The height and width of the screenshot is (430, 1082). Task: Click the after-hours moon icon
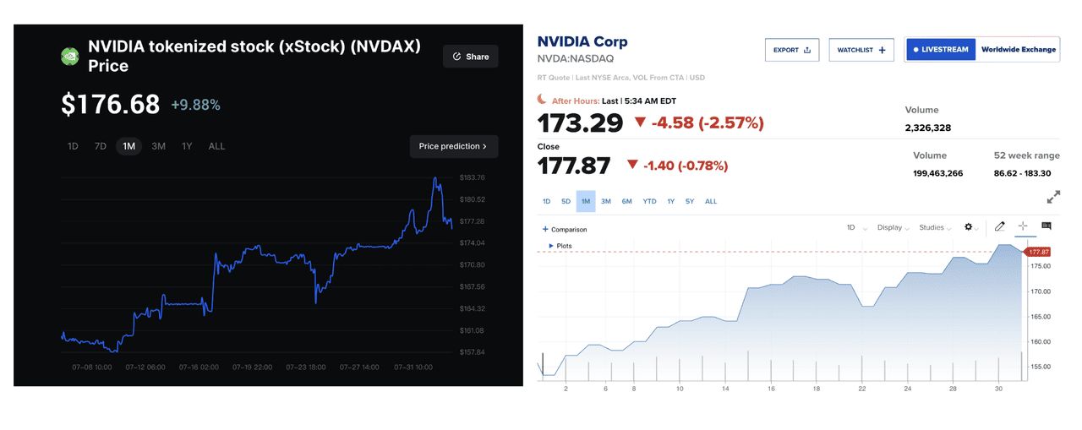(x=544, y=100)
